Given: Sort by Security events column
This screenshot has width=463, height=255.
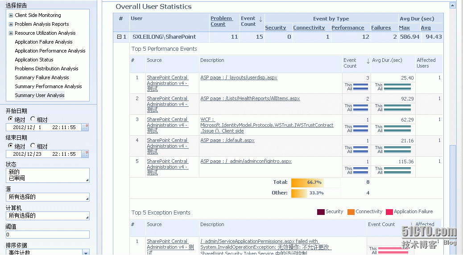Looking at the screenshot, I should 276,28.
